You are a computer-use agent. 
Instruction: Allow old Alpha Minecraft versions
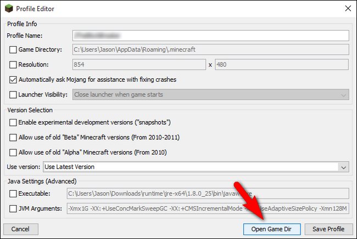tap(13, 152)
